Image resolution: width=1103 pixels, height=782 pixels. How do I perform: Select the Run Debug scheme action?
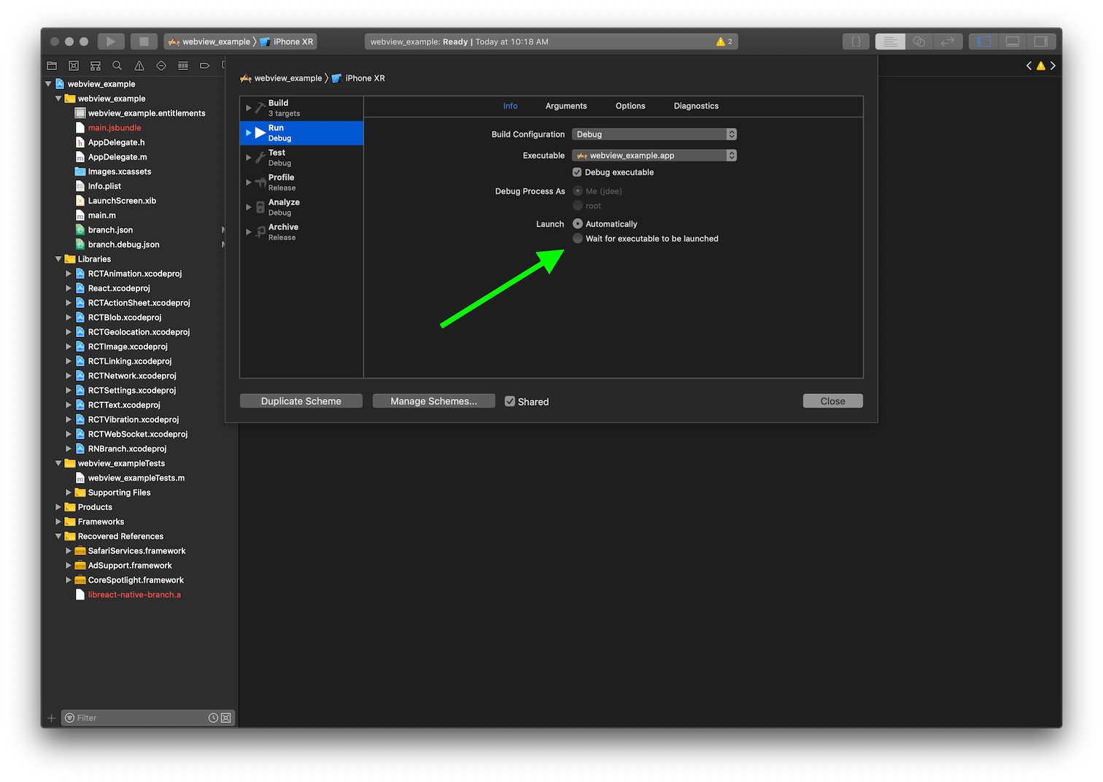point(301,133)
